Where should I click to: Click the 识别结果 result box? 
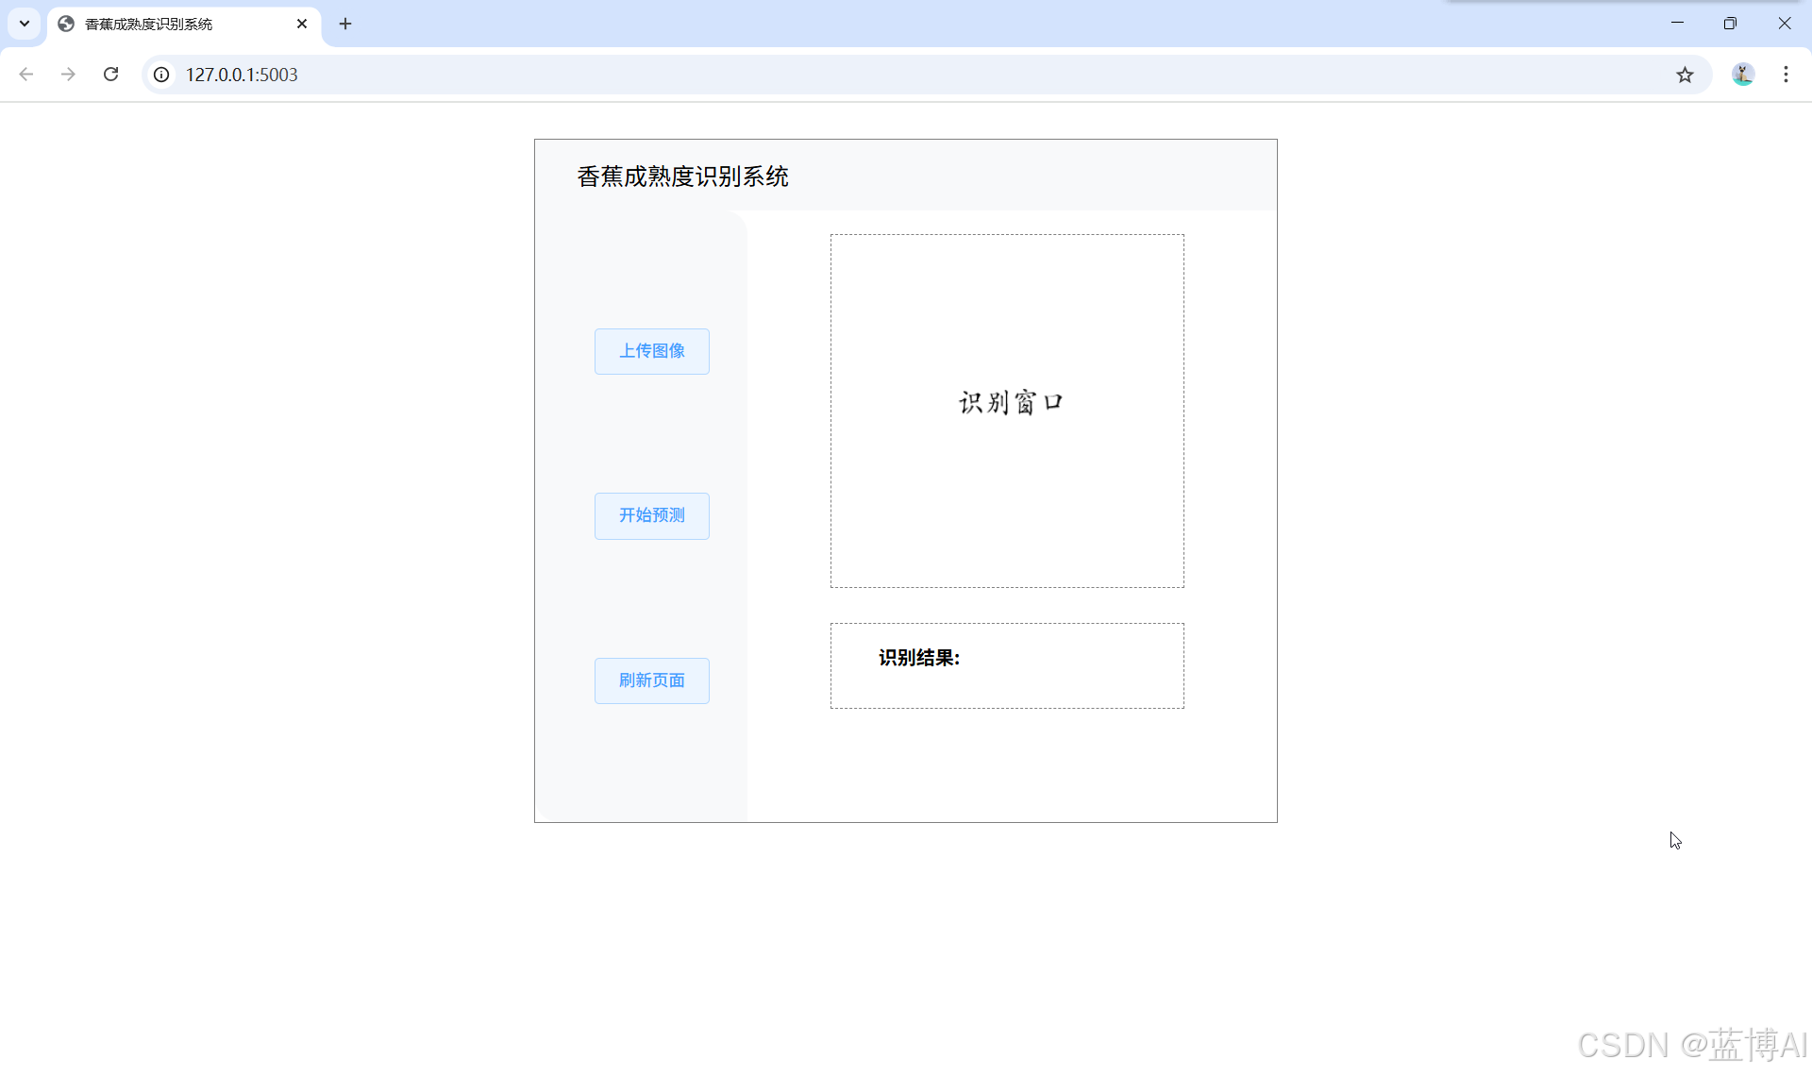[1007, 665]
